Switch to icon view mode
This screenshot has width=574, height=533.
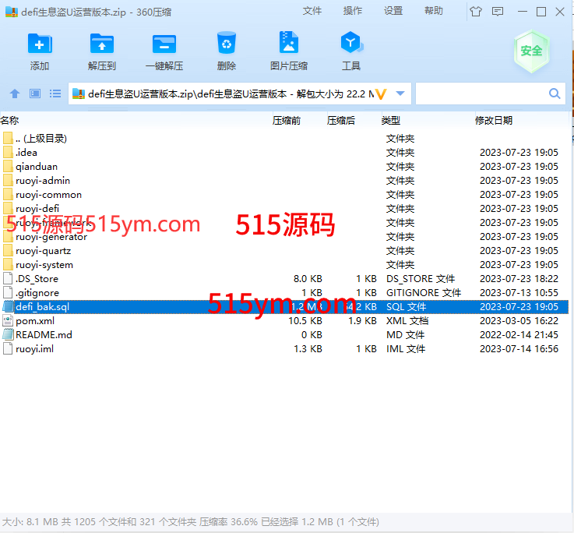click(x=35, y=94)
